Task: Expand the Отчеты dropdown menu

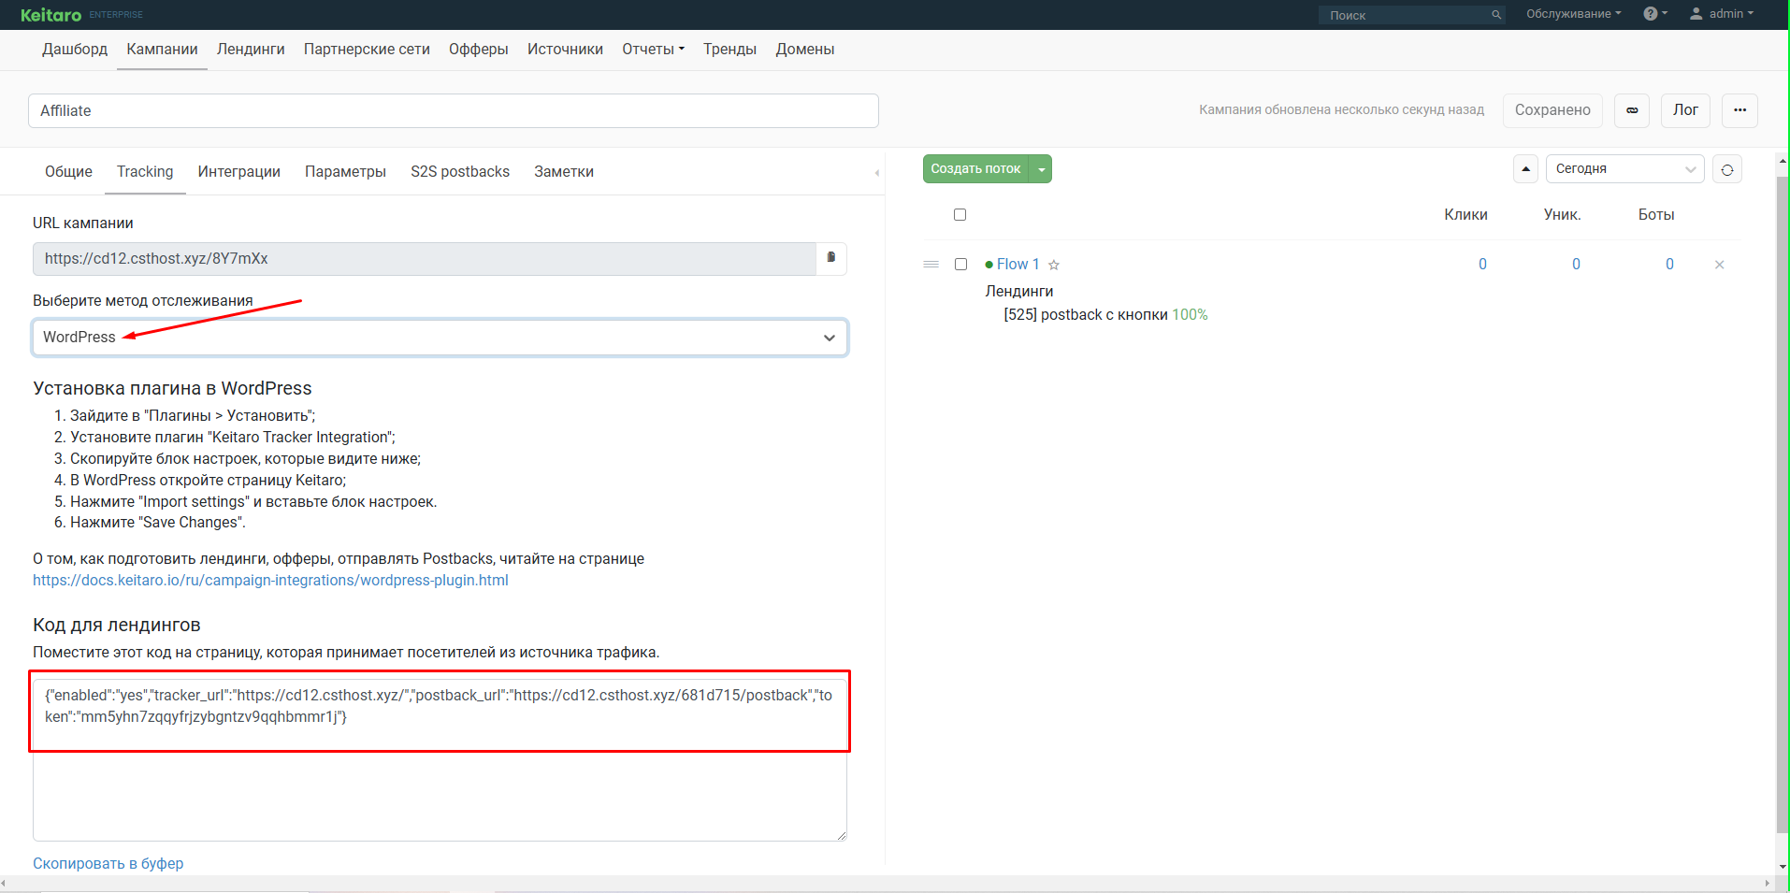Action: click(653, 50)
